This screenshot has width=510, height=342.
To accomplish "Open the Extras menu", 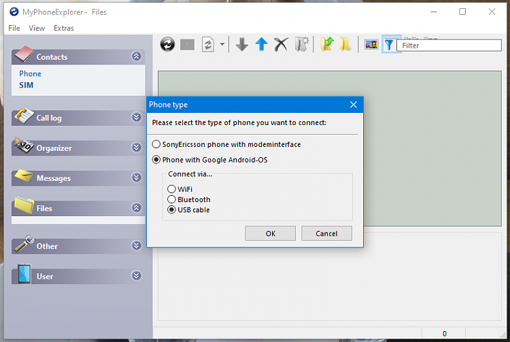I will pyautogui.click(x=64, y=29).
